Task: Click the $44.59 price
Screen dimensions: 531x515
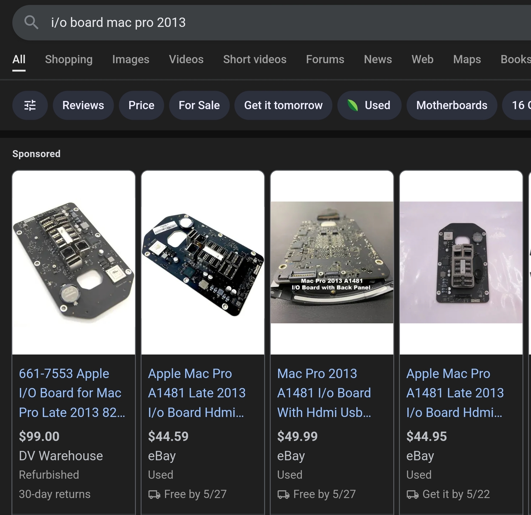Action: point(169,436)
